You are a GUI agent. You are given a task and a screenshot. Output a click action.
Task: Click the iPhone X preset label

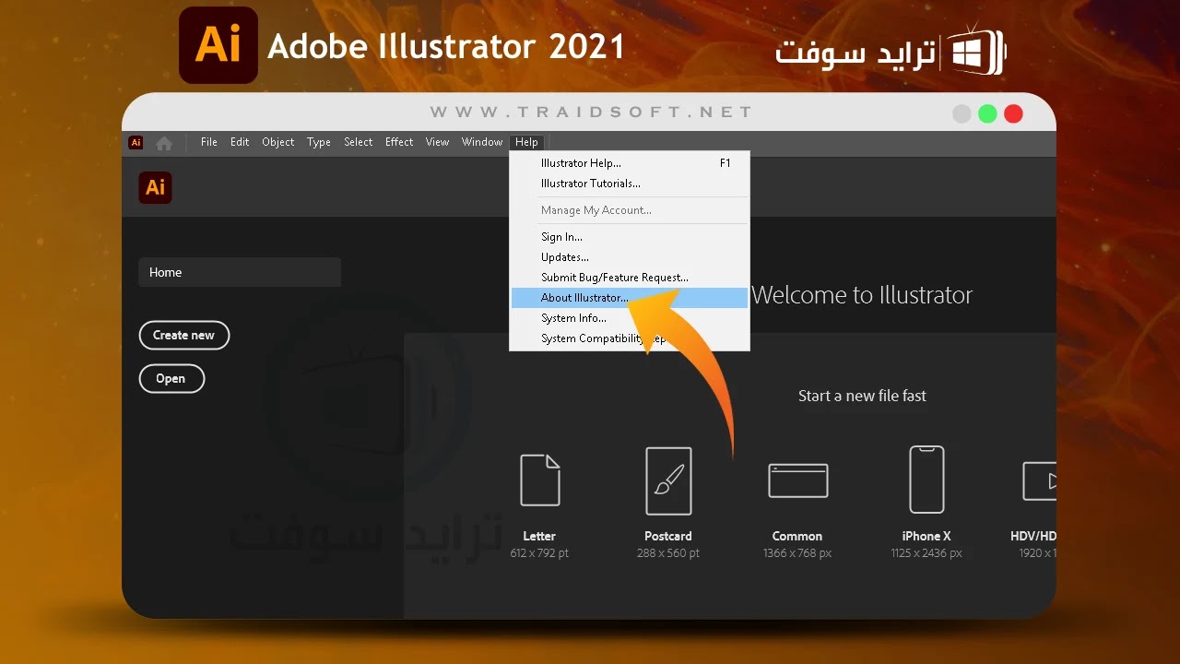(926, 536)
